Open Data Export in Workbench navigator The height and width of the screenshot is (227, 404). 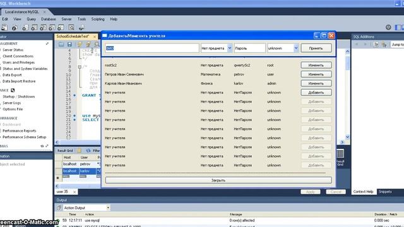click(12, 75)
